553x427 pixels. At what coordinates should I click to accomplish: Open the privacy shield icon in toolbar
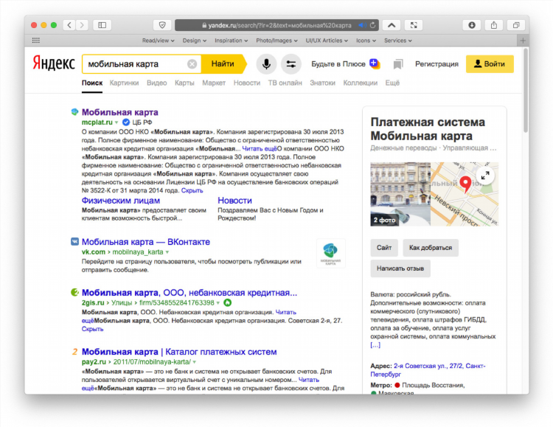[x=162, y=25]
